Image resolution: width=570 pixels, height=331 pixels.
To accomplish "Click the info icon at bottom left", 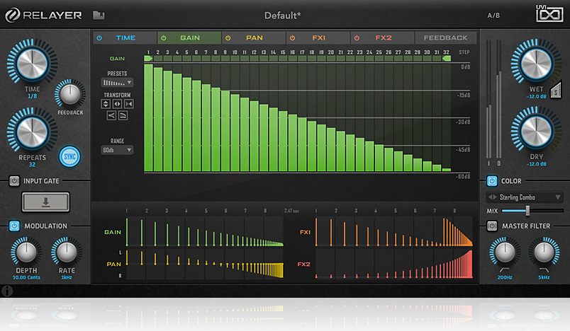I will 7,291.
